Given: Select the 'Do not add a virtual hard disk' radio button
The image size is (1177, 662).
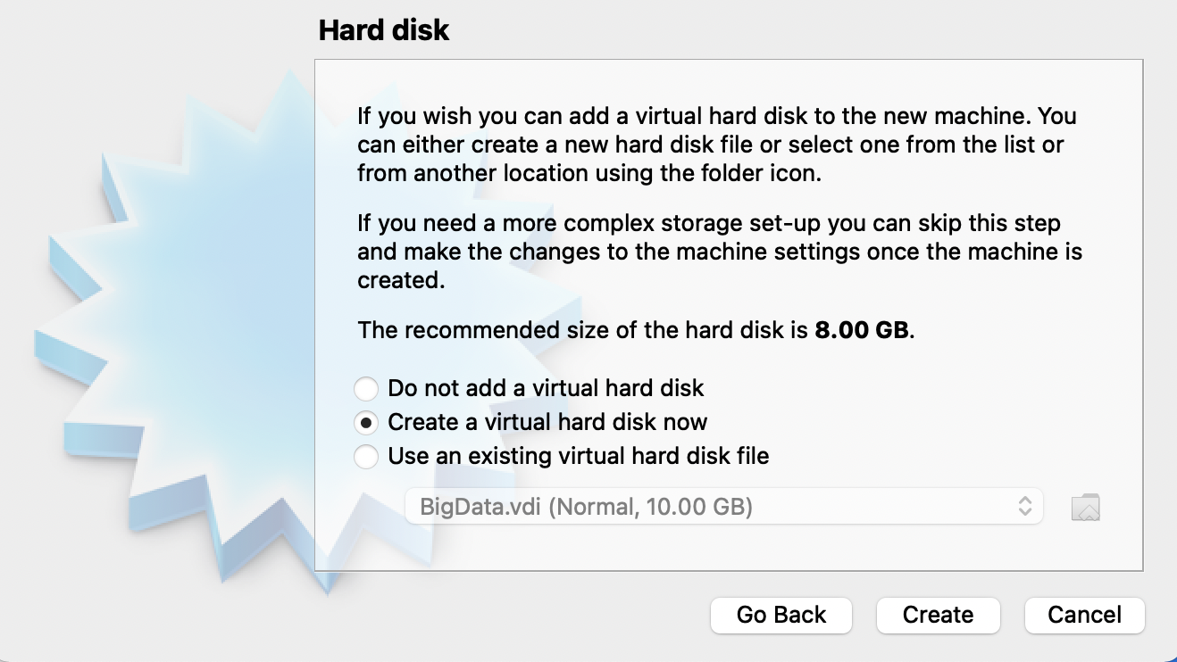Looking at the screenshot, I should click(365, 389).
